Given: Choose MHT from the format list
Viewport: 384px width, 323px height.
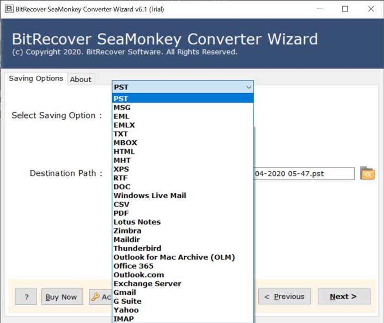Looking at the screenshot, I should (183, 160).
